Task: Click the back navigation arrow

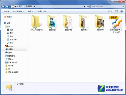Action: point(3,7)
